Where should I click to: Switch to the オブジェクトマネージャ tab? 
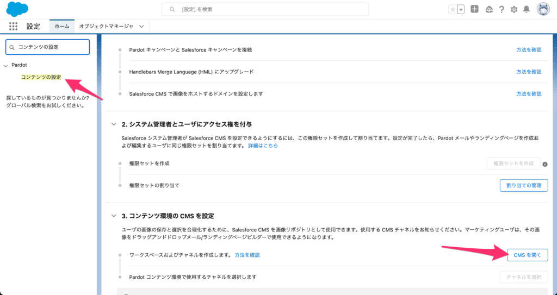106,26
